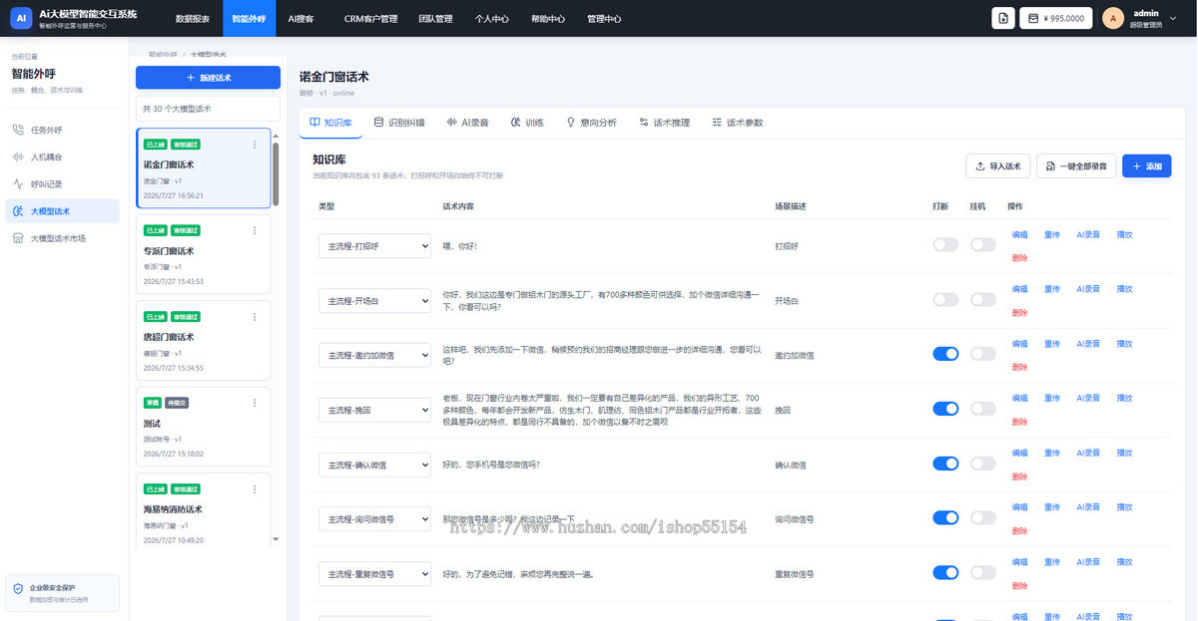Screen dimensions: 1198x621
Task: Switch to the 话术推理 tab
Action: point(664,123)
